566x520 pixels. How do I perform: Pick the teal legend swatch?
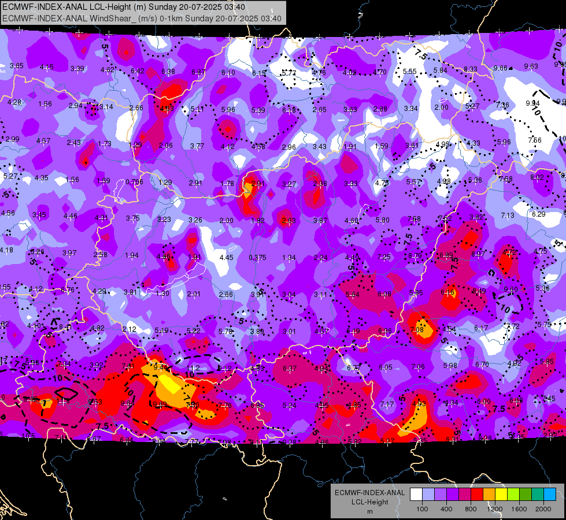(538, 495)
